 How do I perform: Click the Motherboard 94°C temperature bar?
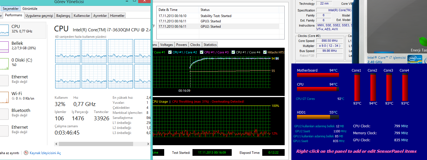tap(318, 75)
